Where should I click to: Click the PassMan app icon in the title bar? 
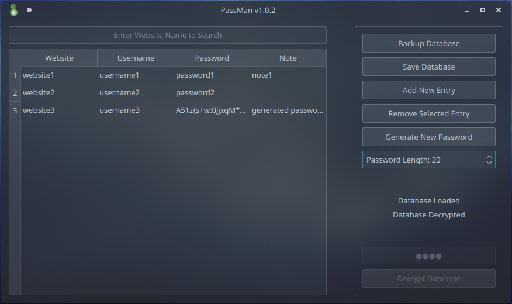(x=13, y=10)
